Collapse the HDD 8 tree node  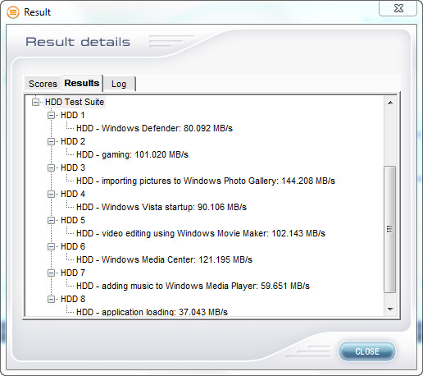pos(51,299)
